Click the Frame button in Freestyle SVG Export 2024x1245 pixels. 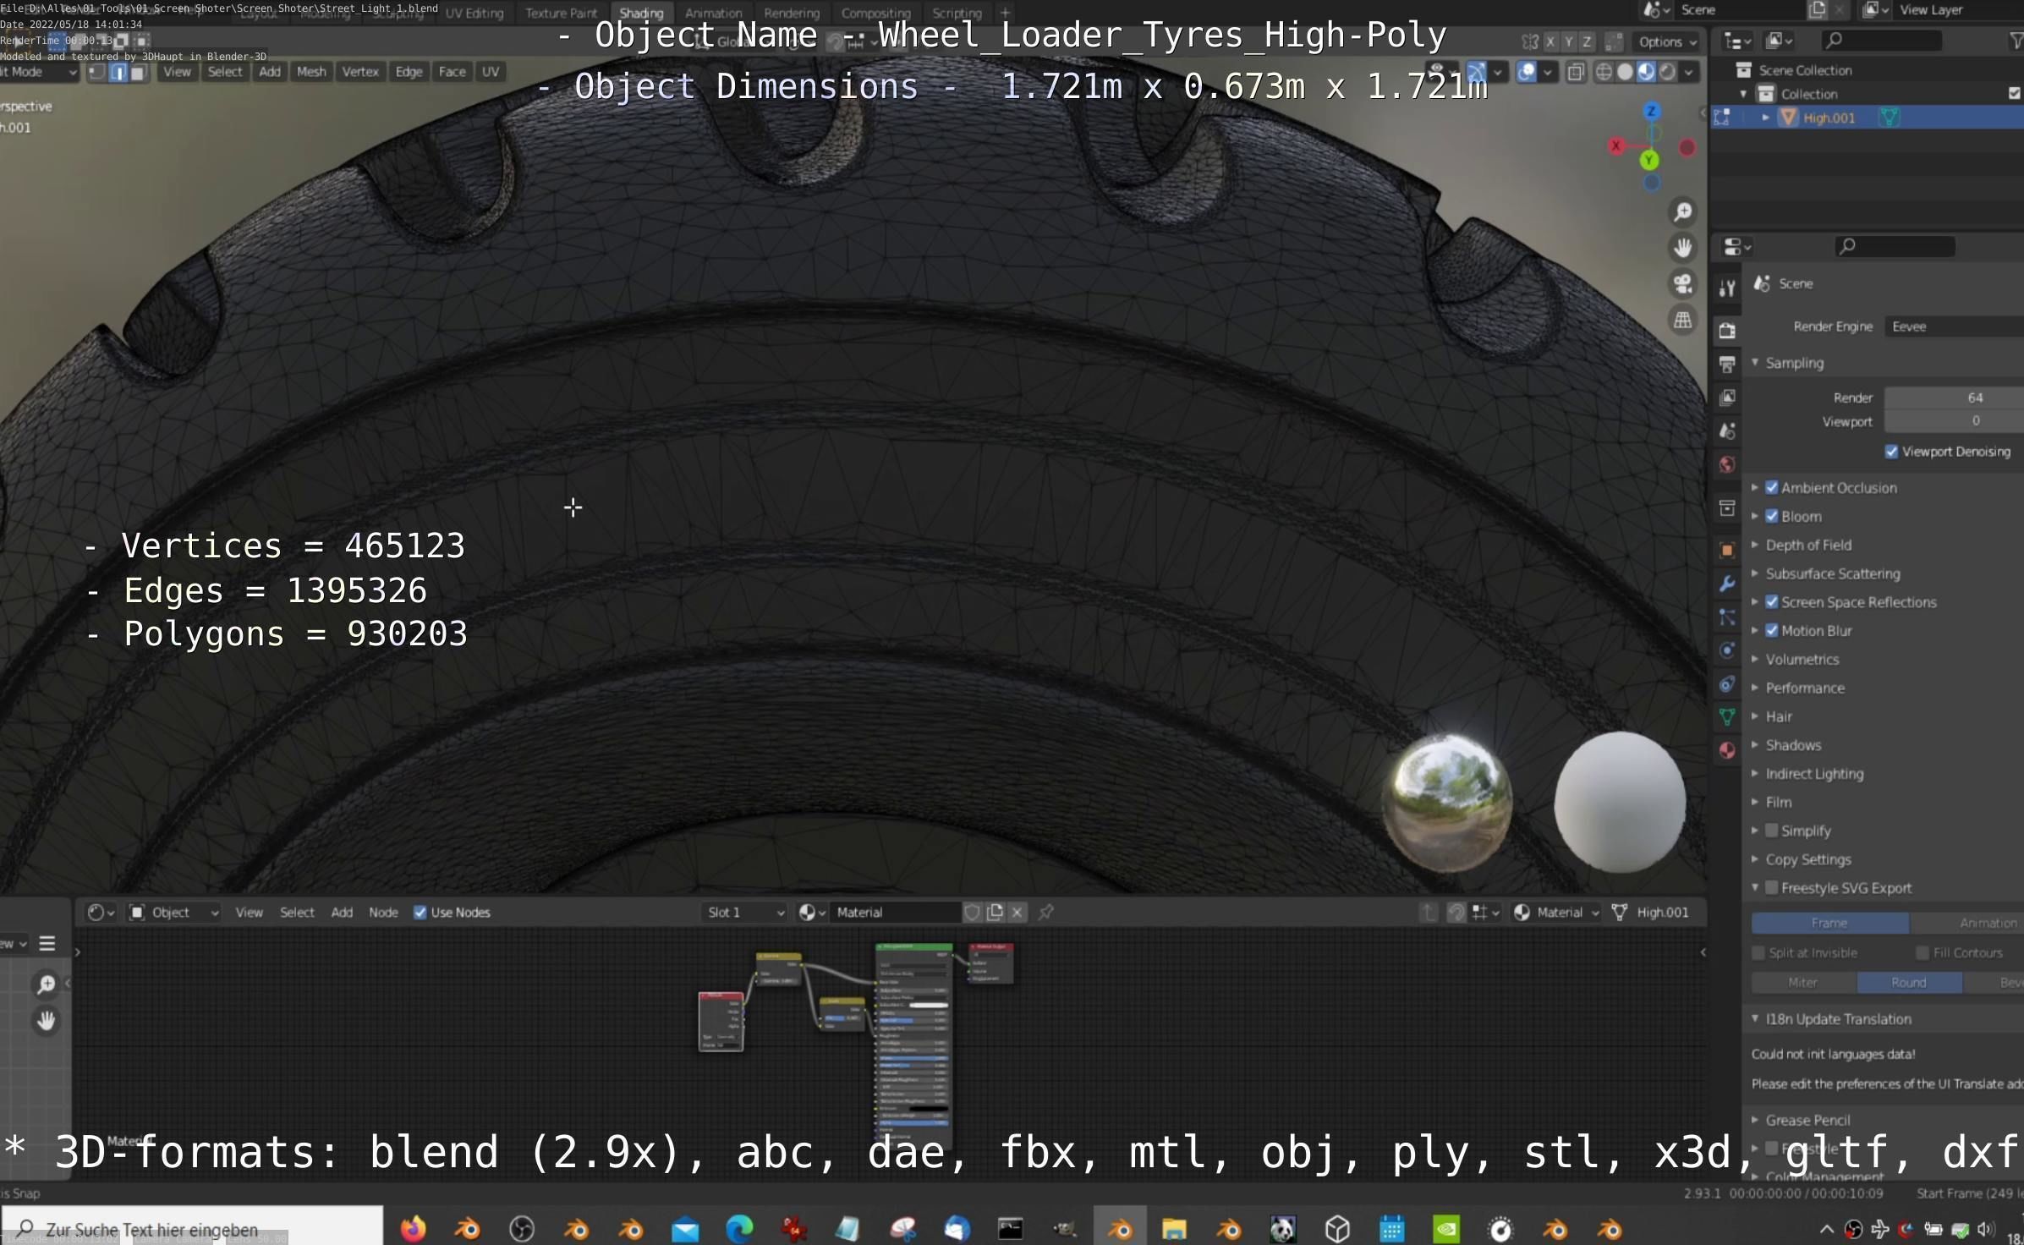[1829, 923]
